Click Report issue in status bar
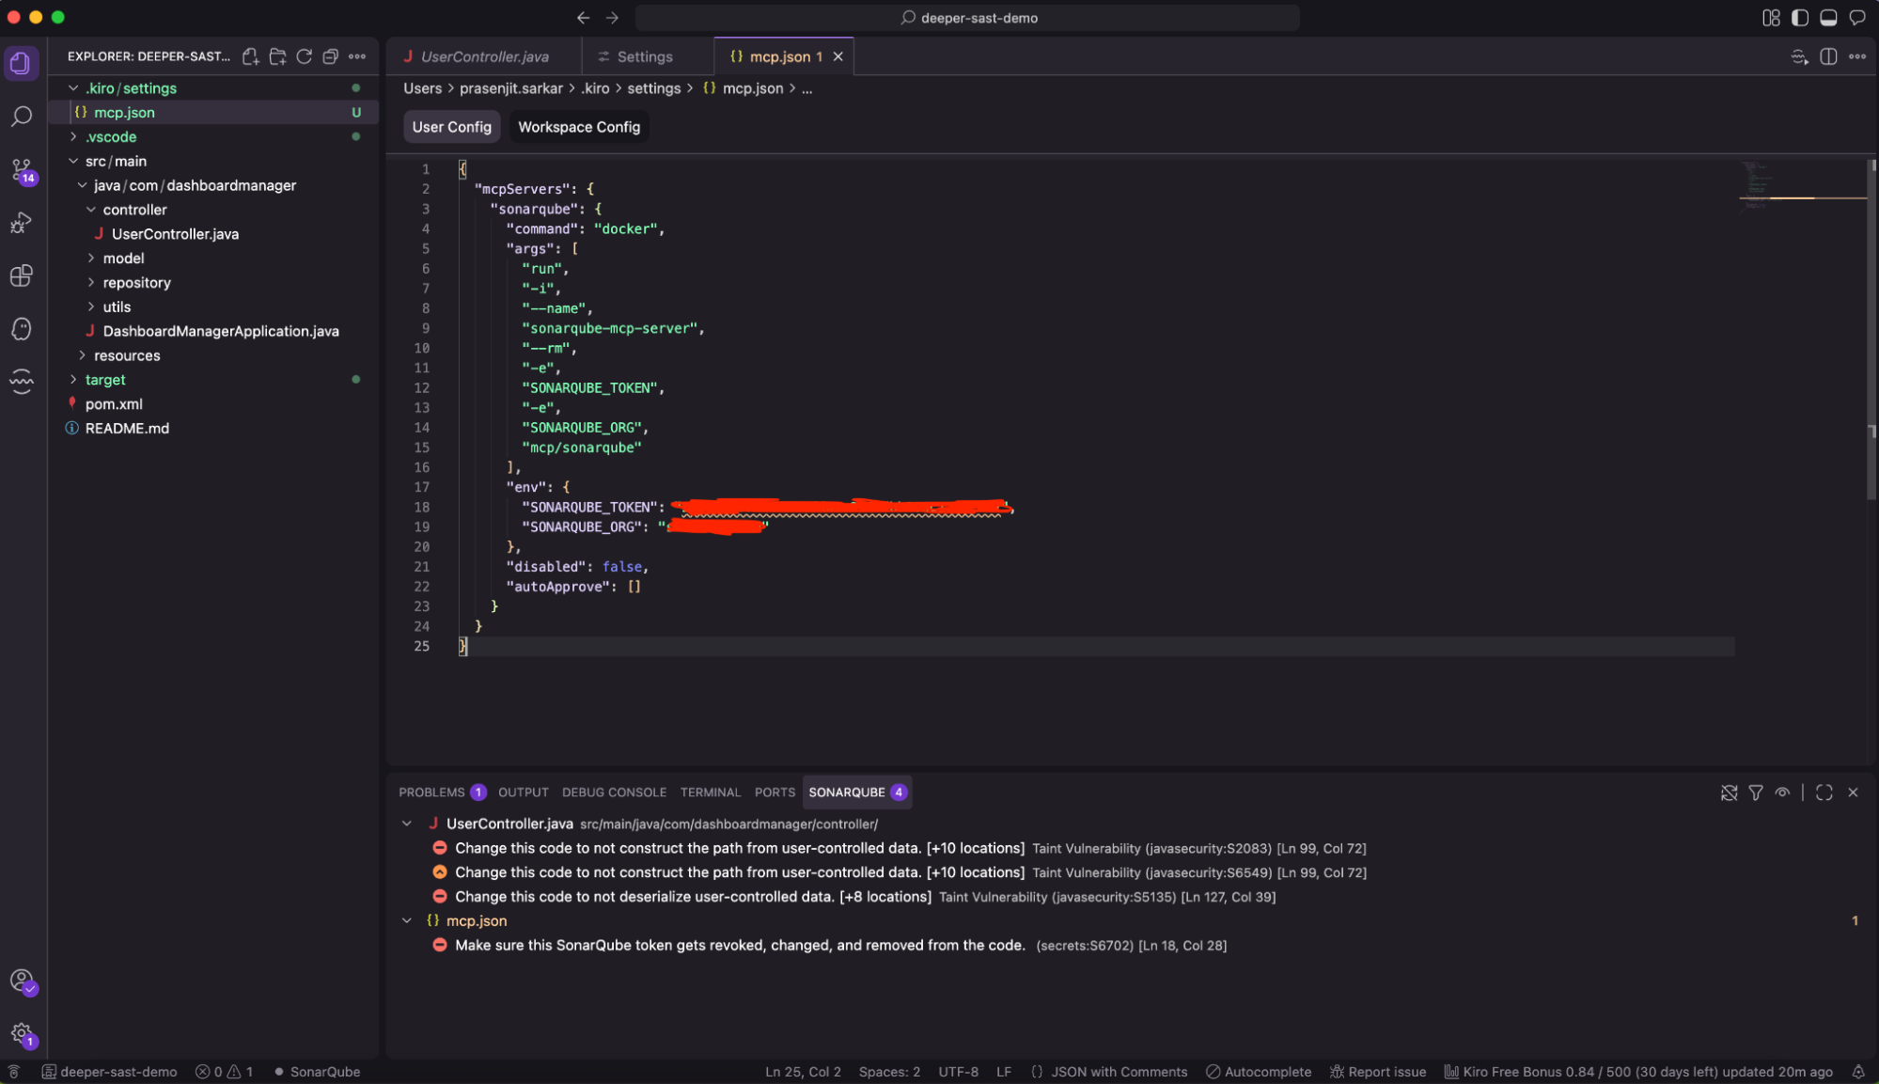1879x1084 pixels. (x=1378, y=1072)
